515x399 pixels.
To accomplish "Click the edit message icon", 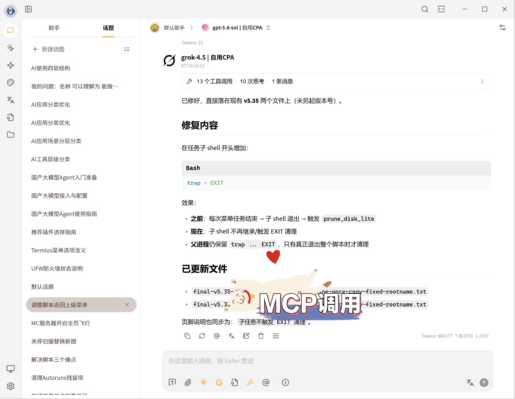I will pos(246,336).
